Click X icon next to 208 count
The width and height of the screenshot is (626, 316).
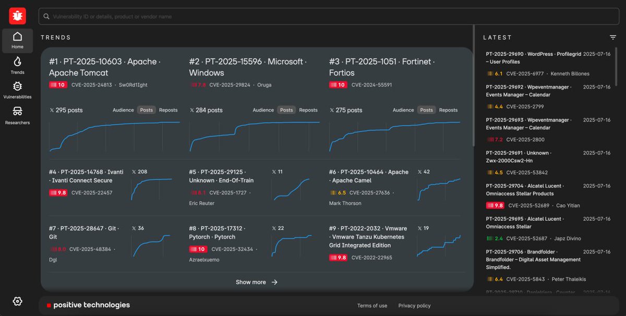134,172
